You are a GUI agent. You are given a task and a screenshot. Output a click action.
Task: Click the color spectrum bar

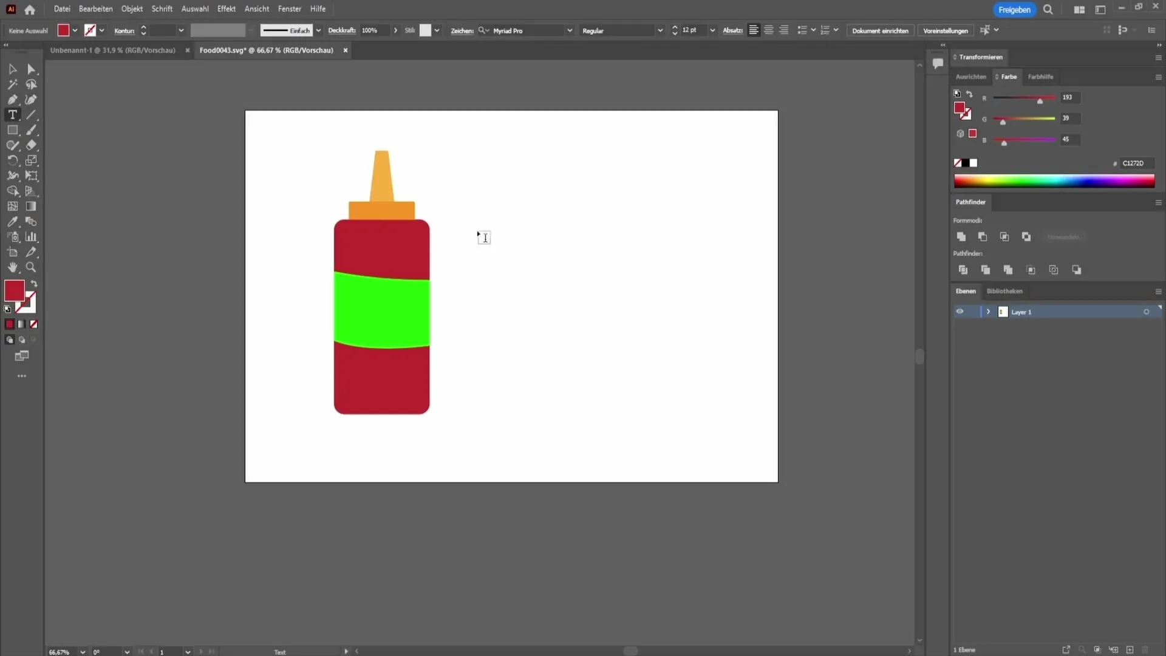[1054, 181]
